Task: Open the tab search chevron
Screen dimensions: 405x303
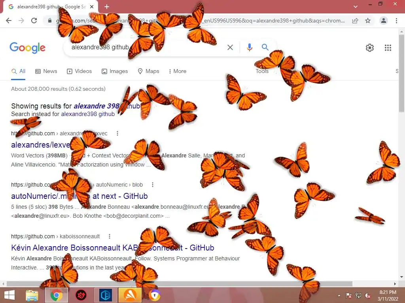Action: click(356, 7)
